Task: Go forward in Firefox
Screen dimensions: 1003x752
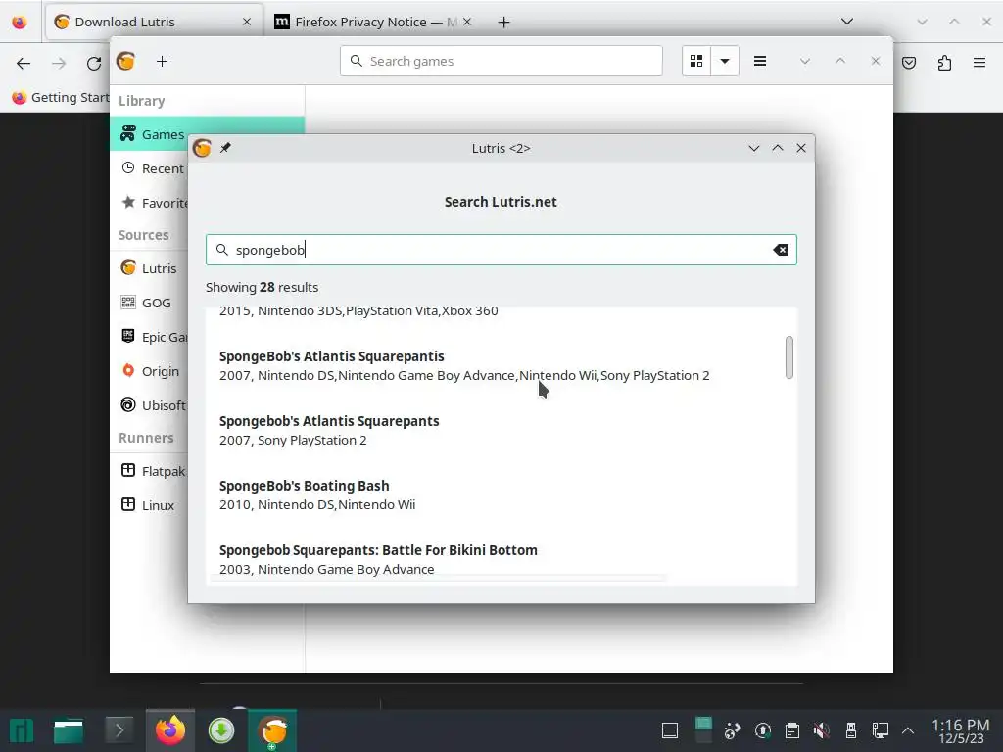Action: click(59, 63)
